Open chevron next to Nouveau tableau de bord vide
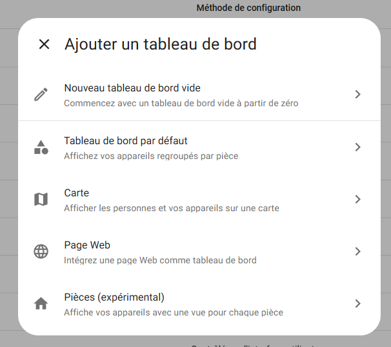391x347 pixels. pyautogui.click(x=358, y=95)
